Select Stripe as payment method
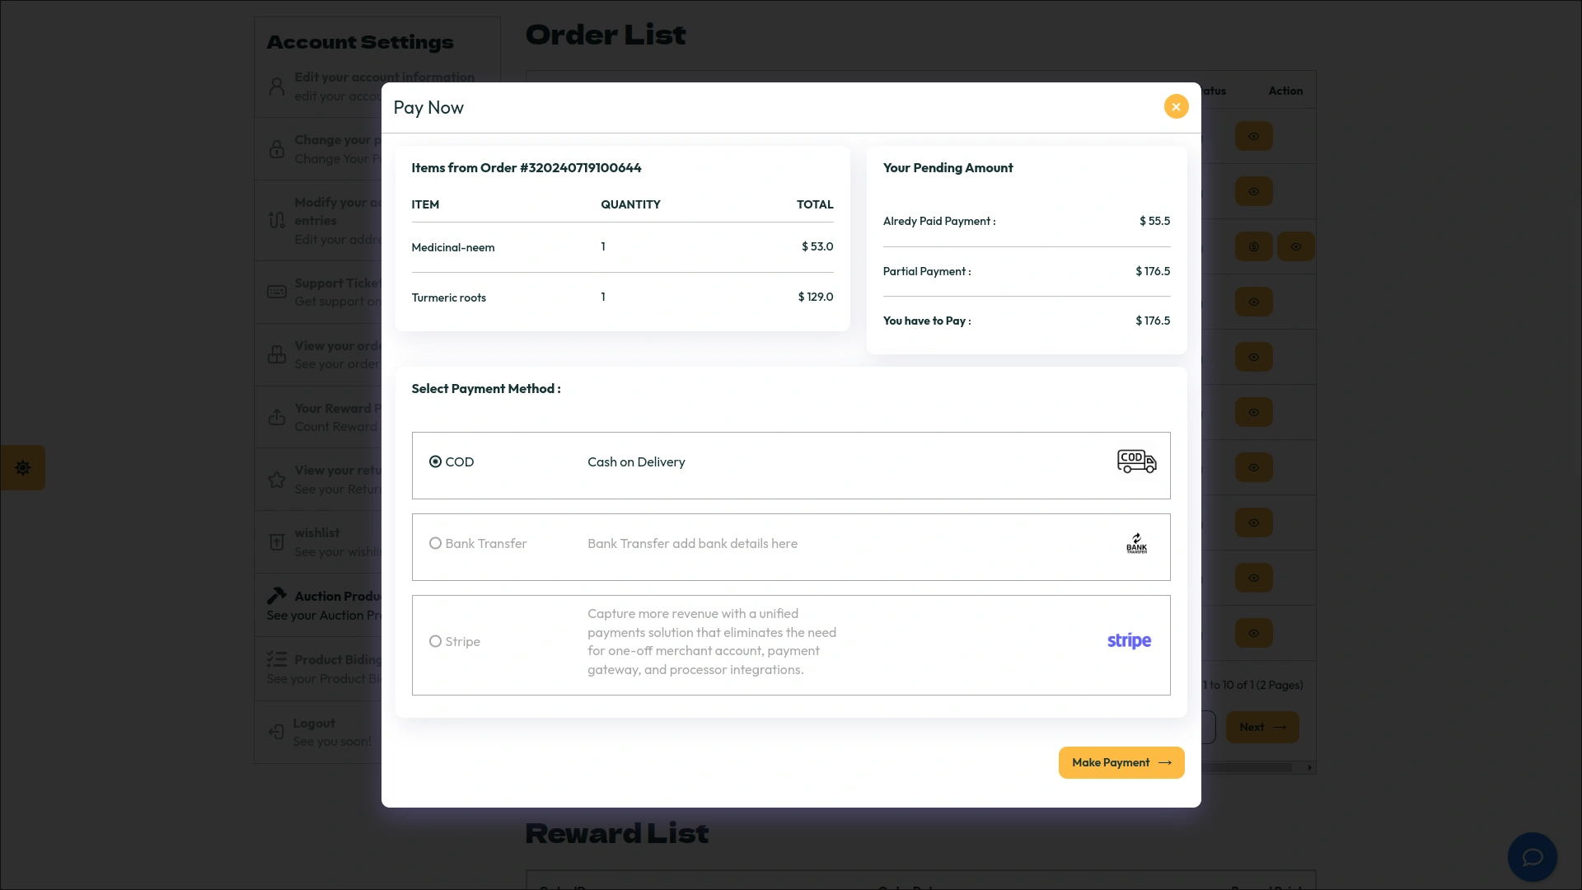This screenshot has width=1582, height=890. click(435, 642)
